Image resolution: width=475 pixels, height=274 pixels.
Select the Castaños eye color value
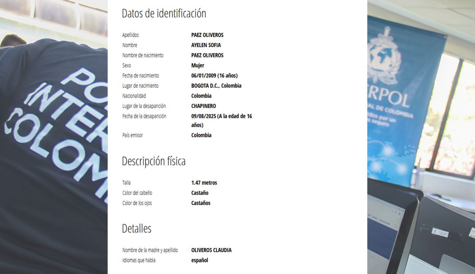pyautogui.click(x=201, y=203)
